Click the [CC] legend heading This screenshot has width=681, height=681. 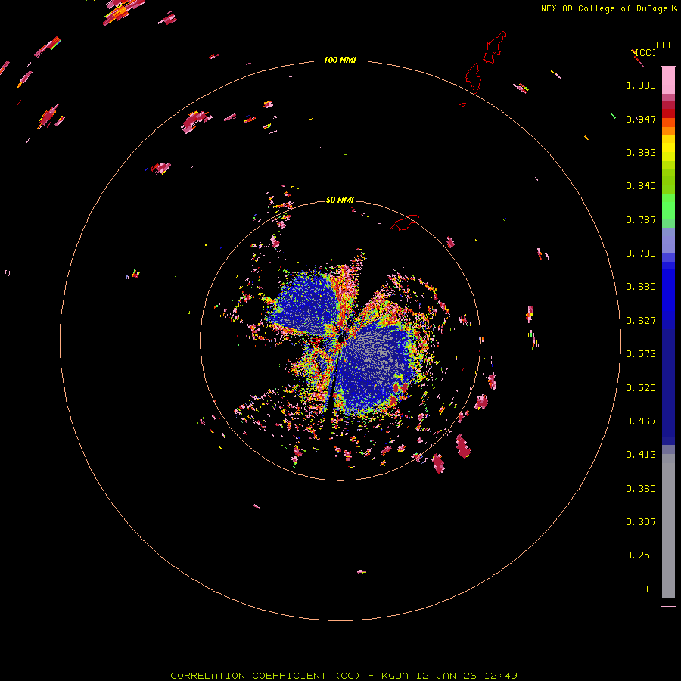tap(645, 52)
